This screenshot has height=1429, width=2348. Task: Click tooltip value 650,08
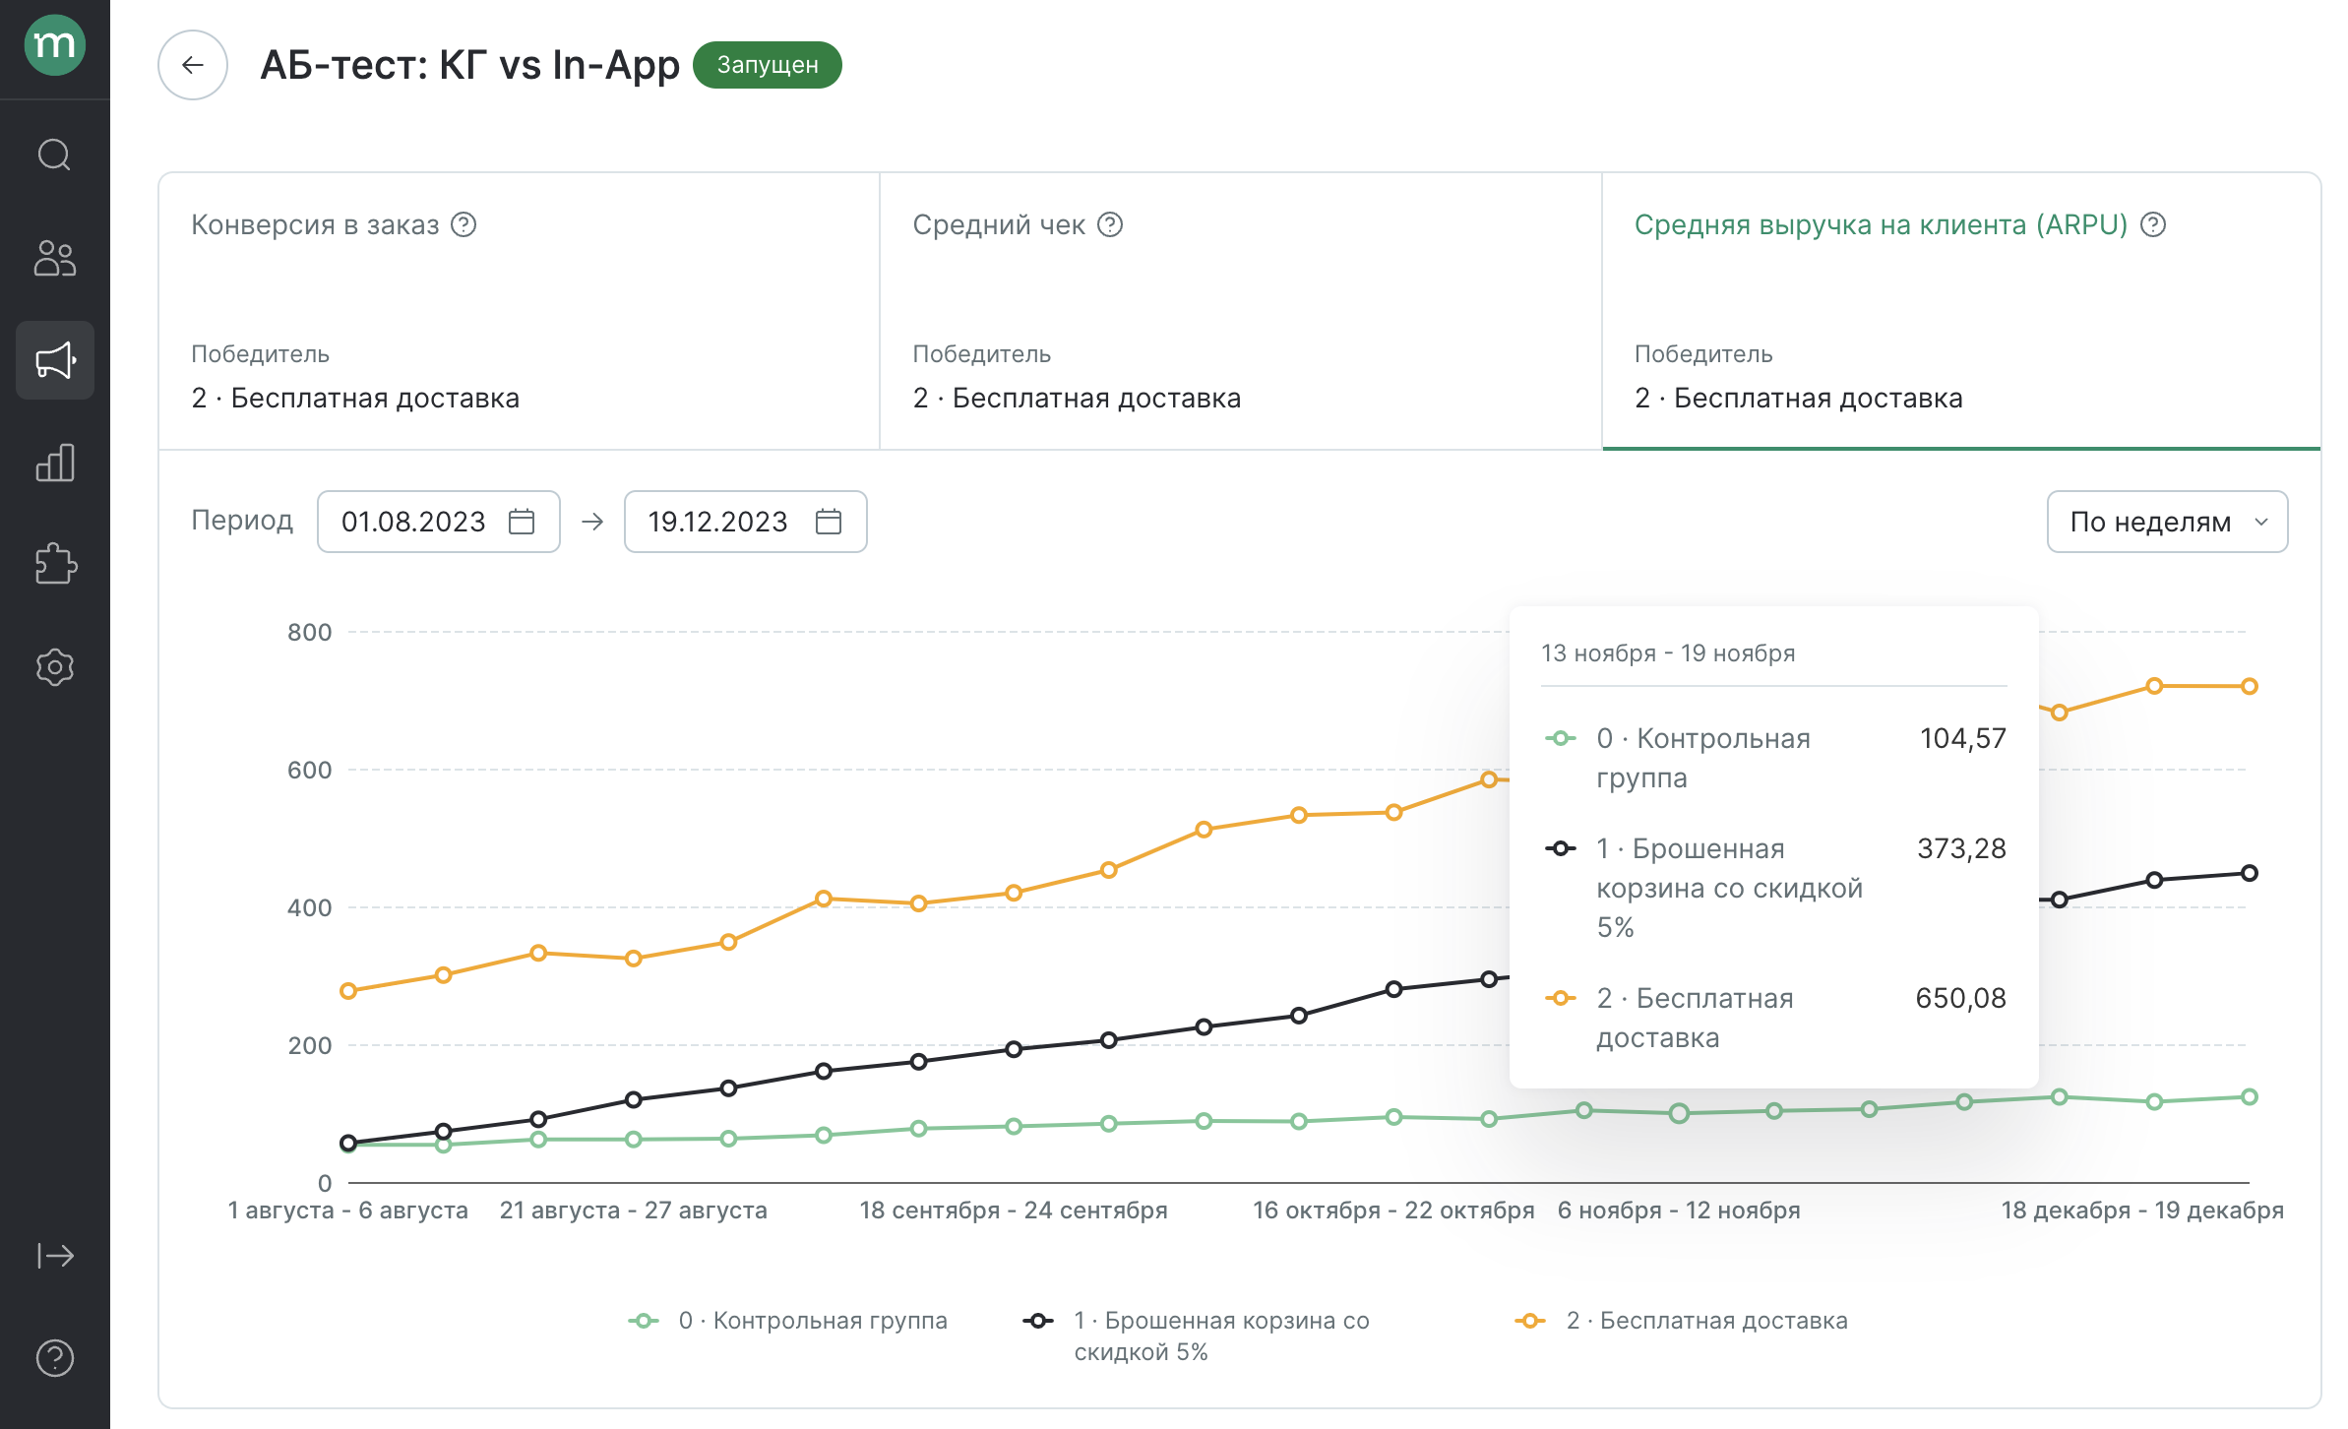coord(1960,998)
